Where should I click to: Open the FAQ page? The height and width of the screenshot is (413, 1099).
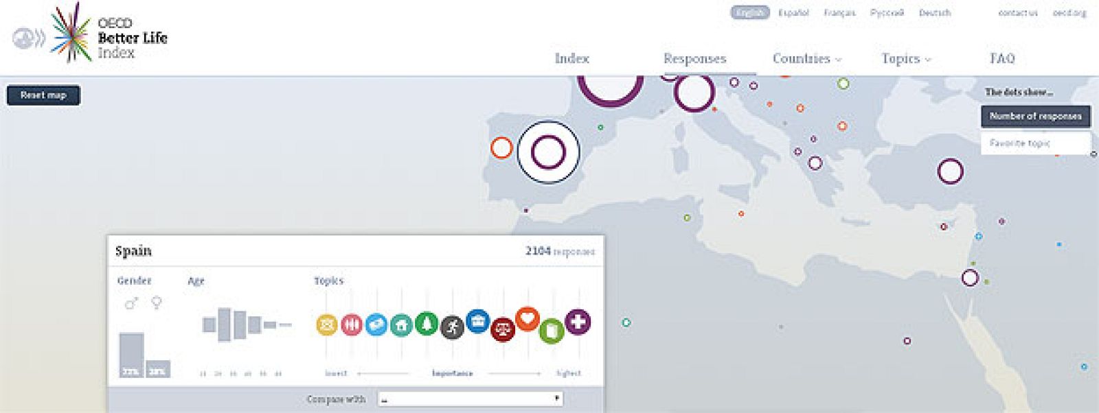1002,59
